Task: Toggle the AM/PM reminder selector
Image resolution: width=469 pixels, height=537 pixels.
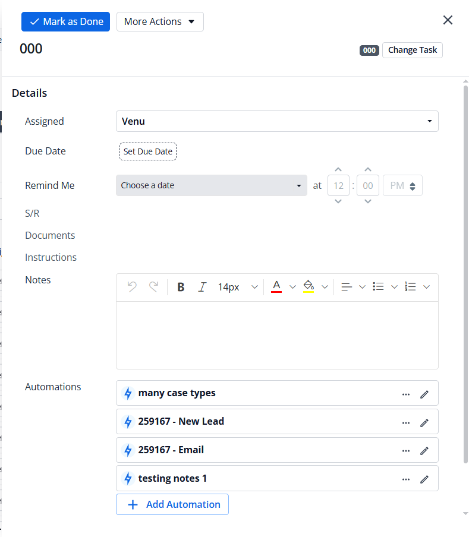Action: [x=403, y=185]
